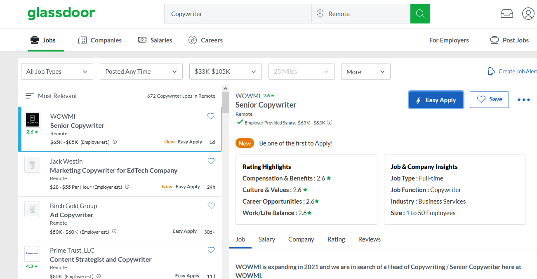The height and width of the screenshot is (279, 537).
Task: Switch to the Reviews detail tab
Action: 370,239
